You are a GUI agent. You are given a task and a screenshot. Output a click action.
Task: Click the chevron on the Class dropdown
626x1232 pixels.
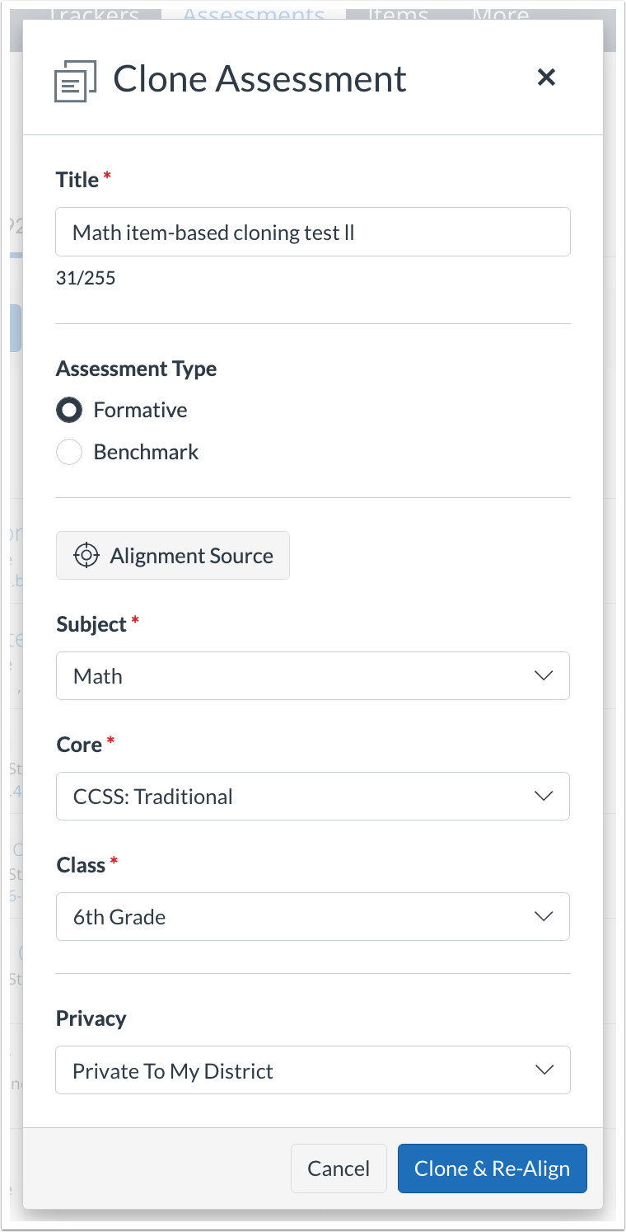point(544,916)
